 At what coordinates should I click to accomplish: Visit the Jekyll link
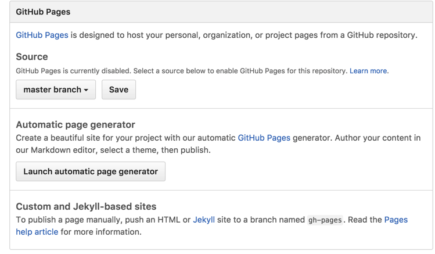point(204,220)
